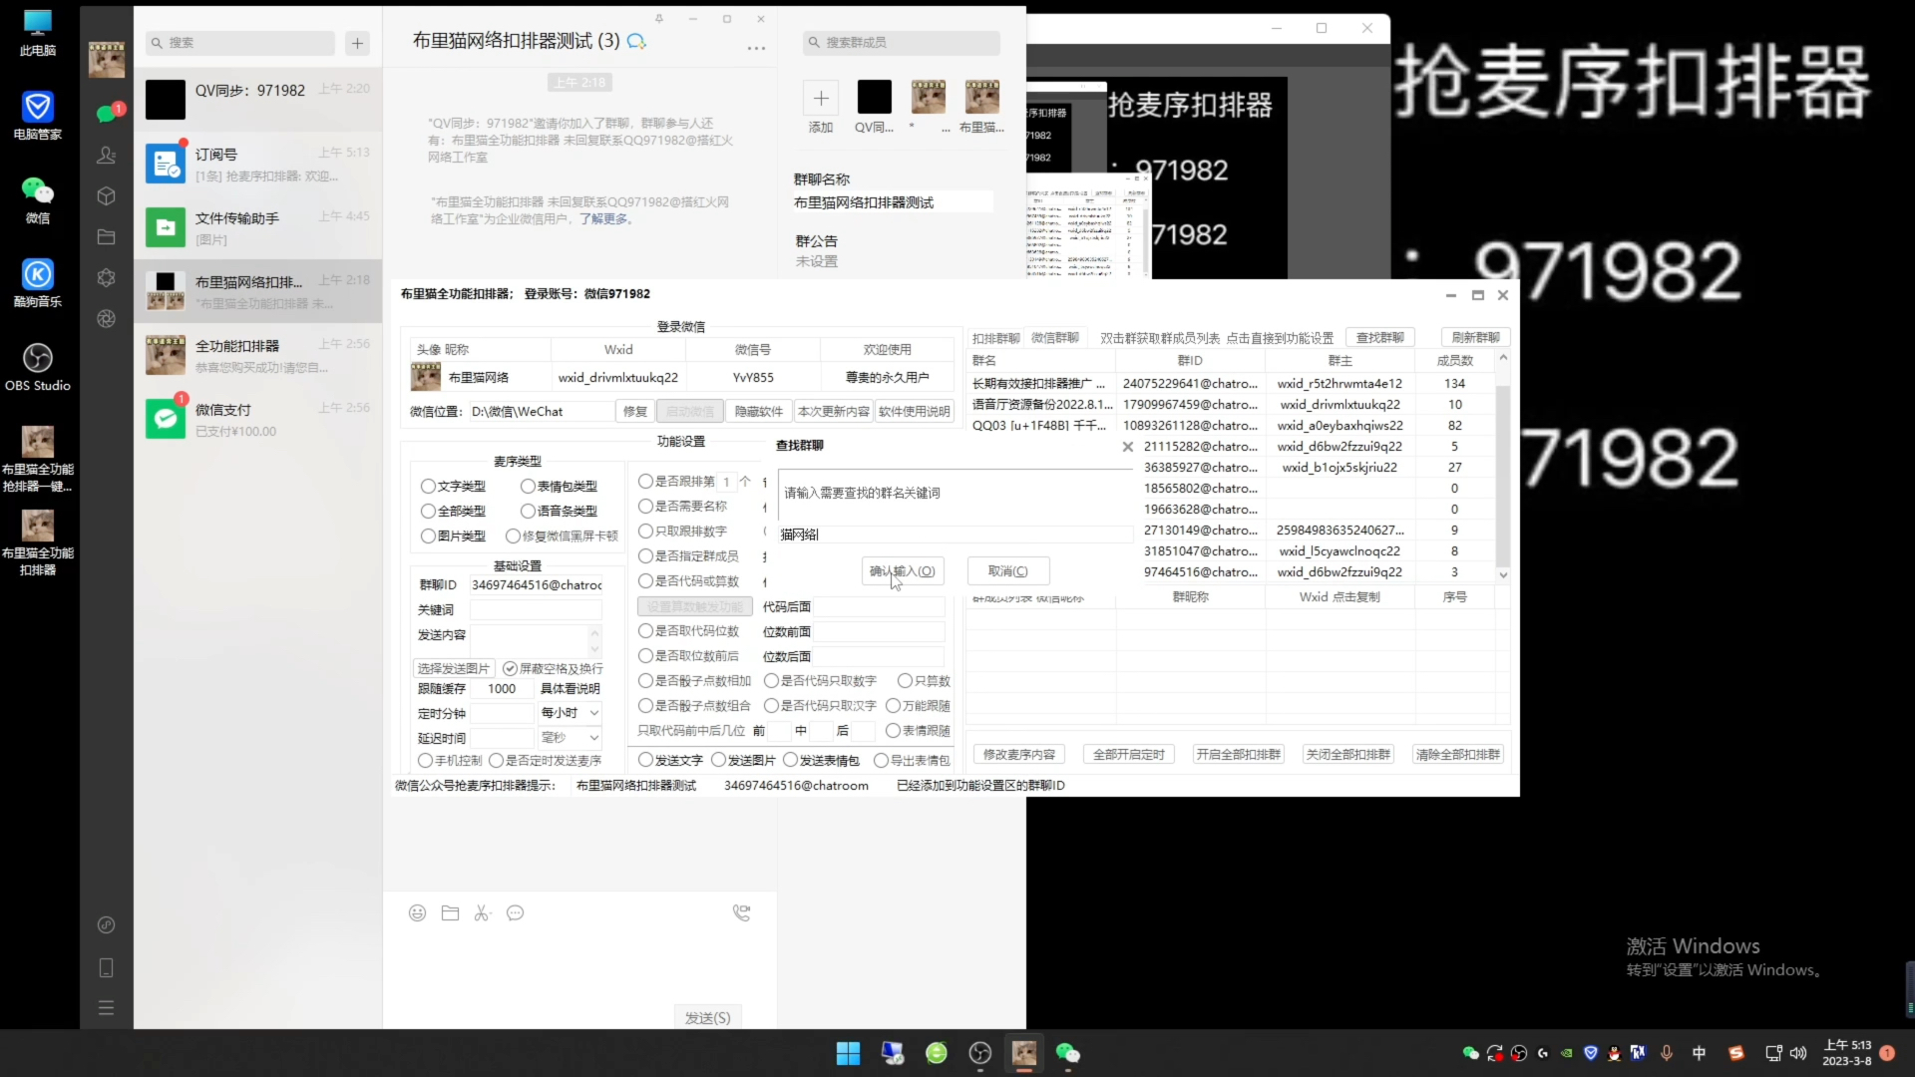Open 电脑管家 desktop icon
This screenshot has height=1077, width=1915.
pos(38,116)
